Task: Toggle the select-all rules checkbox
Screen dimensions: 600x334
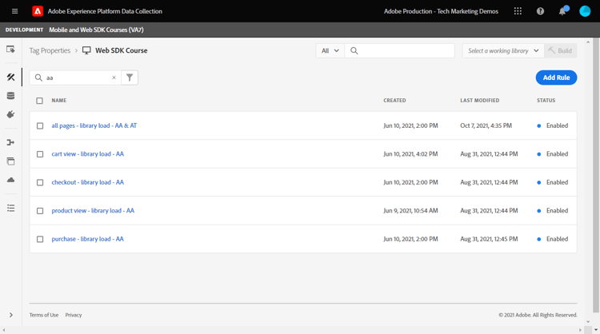Action: pos(40,101)
